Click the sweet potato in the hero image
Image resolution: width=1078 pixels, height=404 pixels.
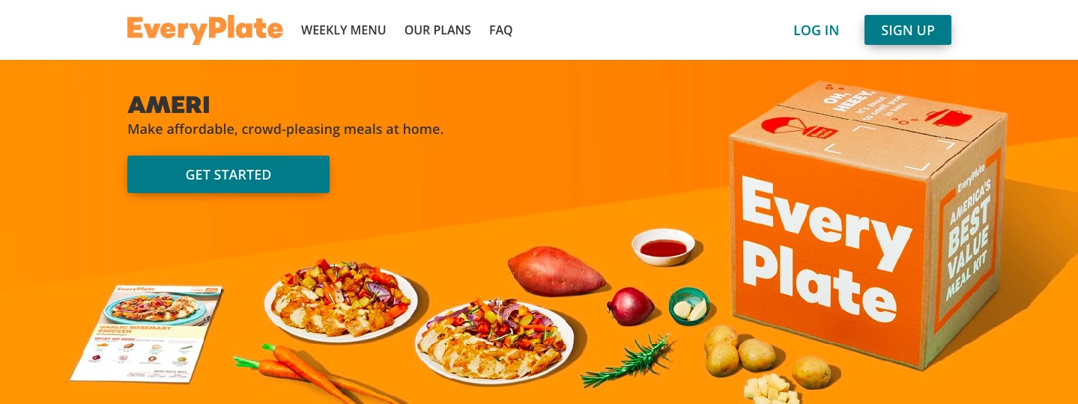(556, 271)
